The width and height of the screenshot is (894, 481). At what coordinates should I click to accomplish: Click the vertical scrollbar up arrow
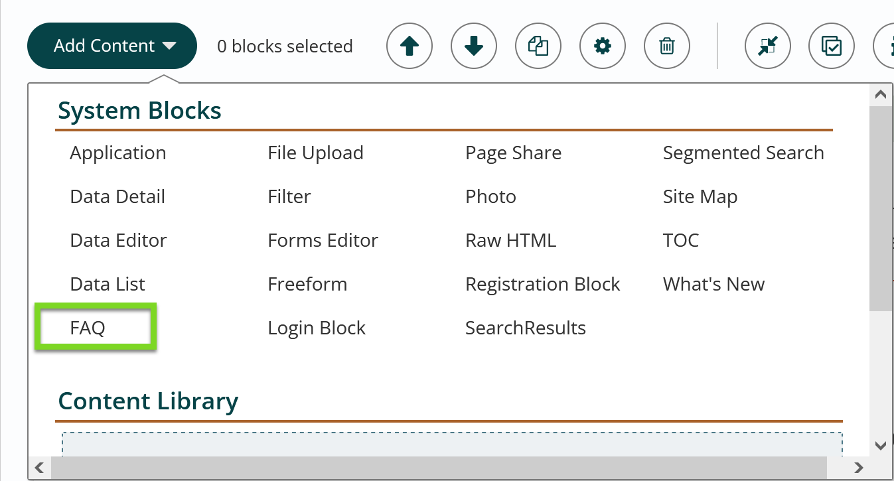tap(881, 95)
